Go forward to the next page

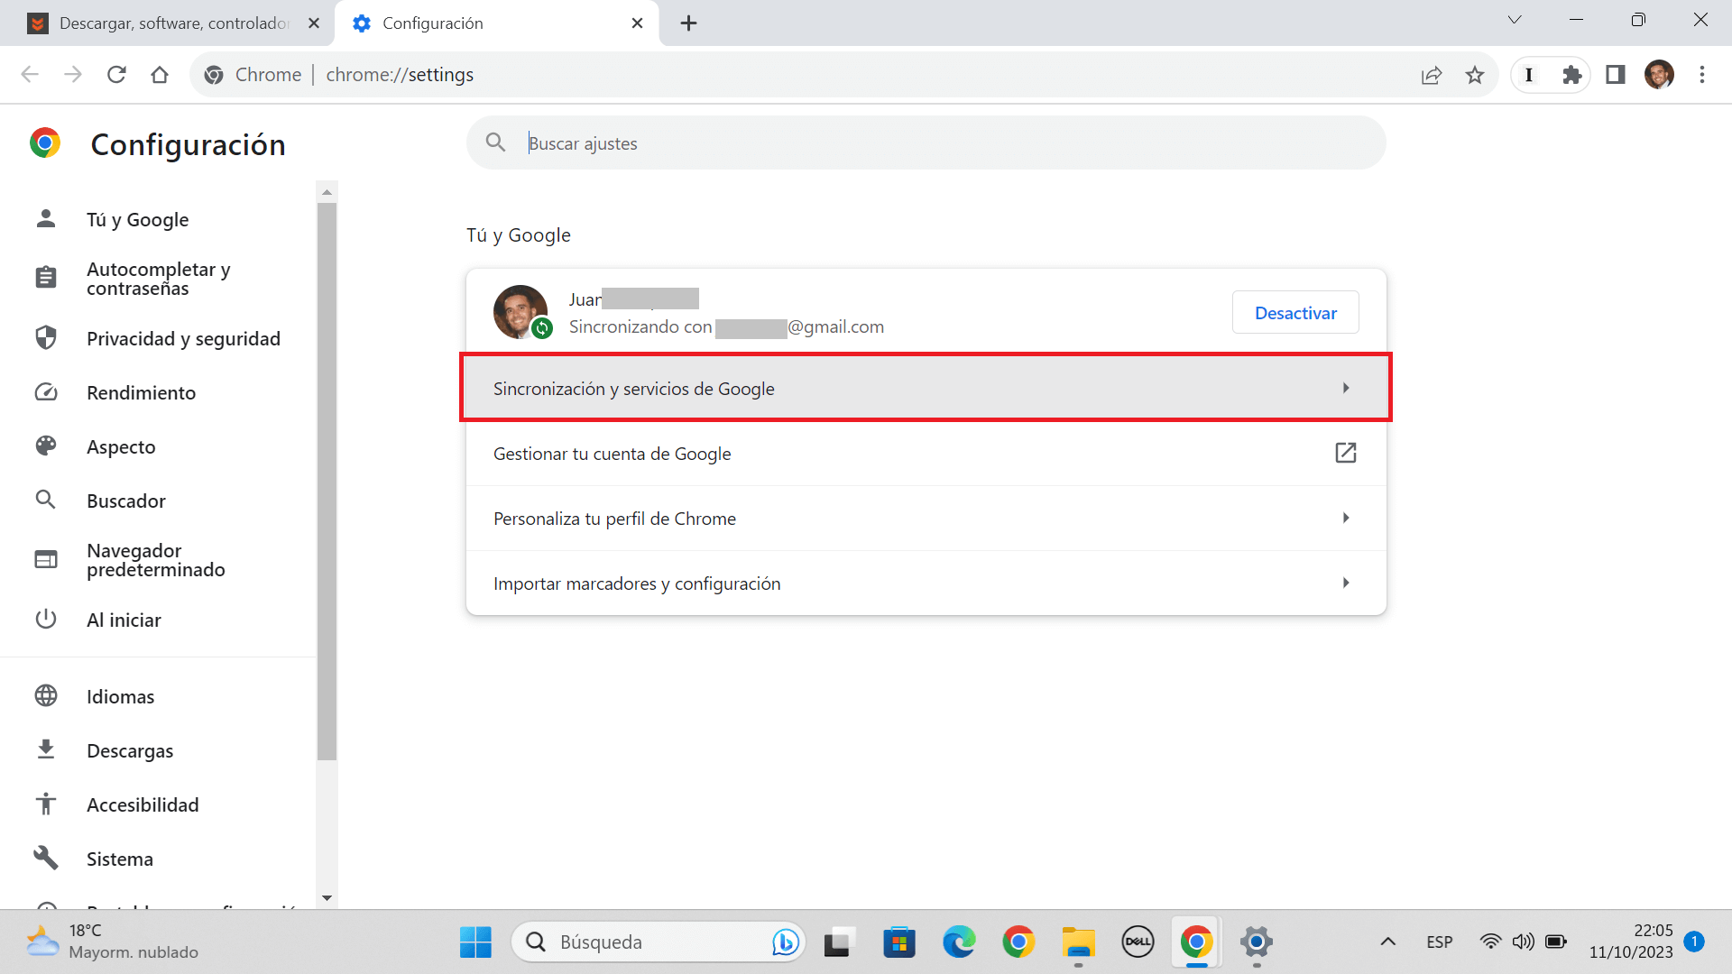73,75
